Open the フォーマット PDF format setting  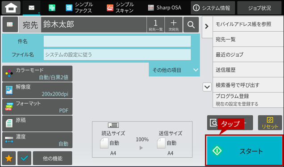pos(38,107)
